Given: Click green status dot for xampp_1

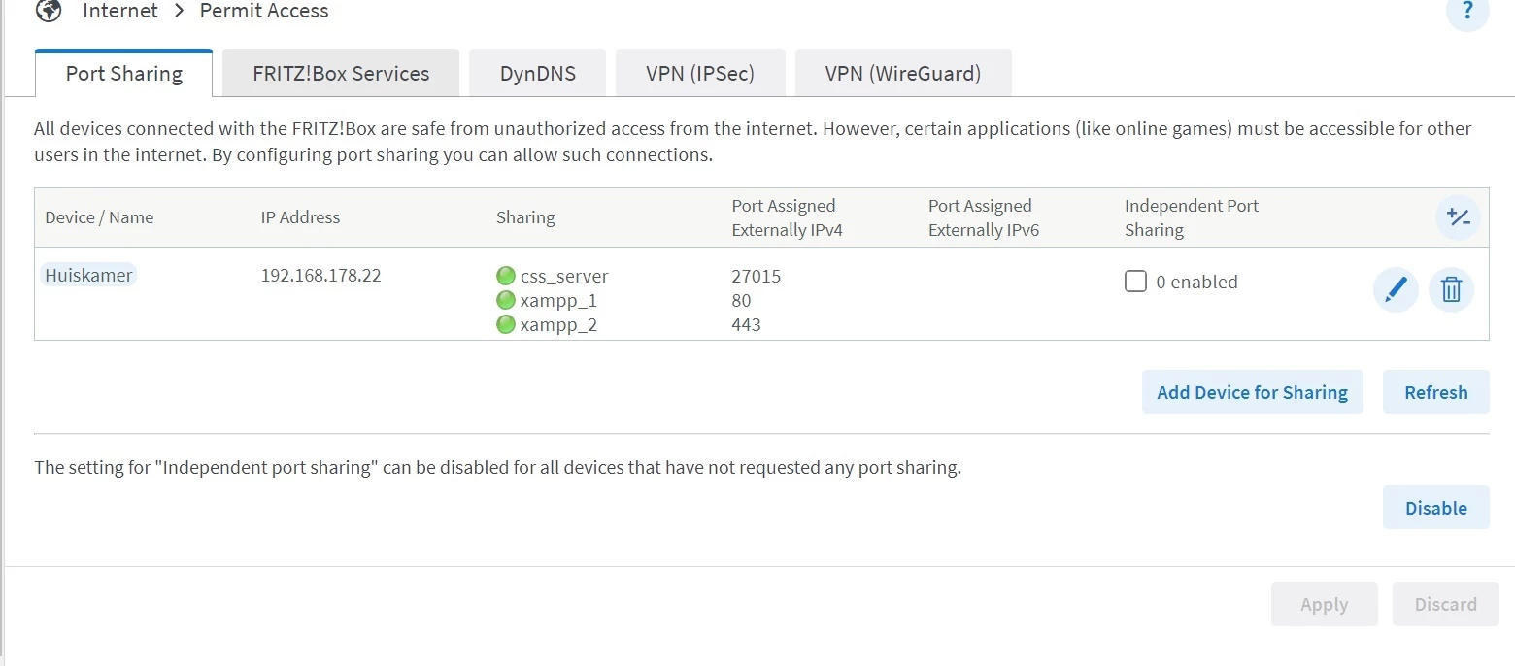Looking at the screenshot, I should pyautogui.click(x=505, y=300).
